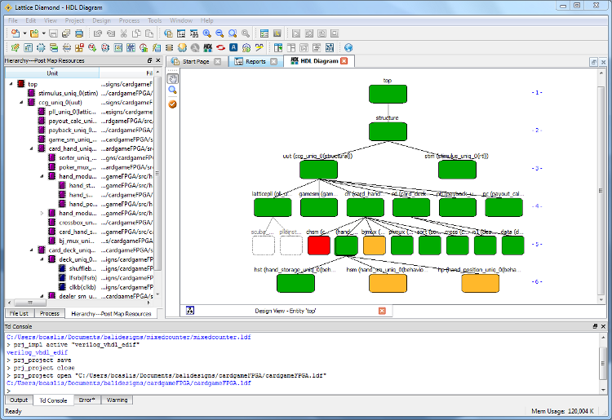The height and width of the screenshot is (420, 612).
Task: Close the HDL Diagram tab
Action: point(344,61)
